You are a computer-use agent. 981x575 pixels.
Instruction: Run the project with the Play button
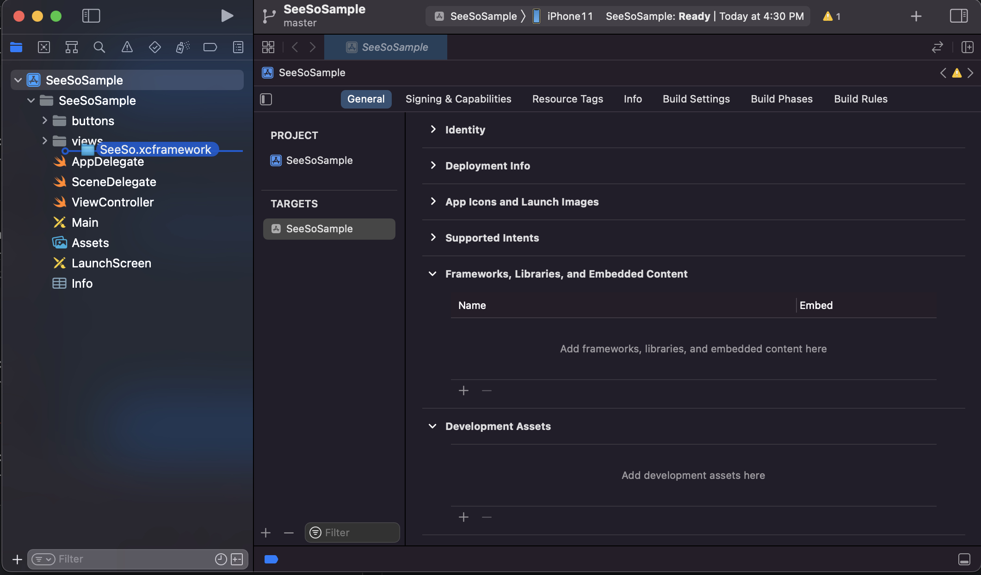[227, 16]
